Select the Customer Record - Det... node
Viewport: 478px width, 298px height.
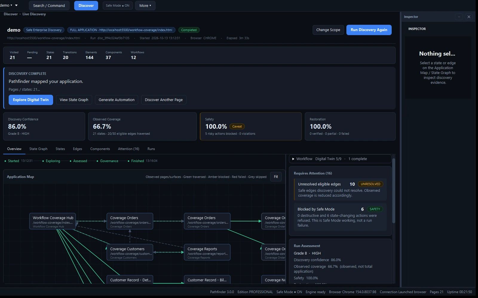130,280
